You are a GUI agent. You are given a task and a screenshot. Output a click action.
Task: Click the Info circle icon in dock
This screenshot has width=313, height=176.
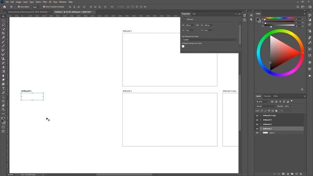pos(245,20)
